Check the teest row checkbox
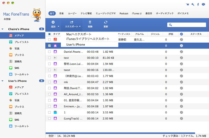 (49, 70)
